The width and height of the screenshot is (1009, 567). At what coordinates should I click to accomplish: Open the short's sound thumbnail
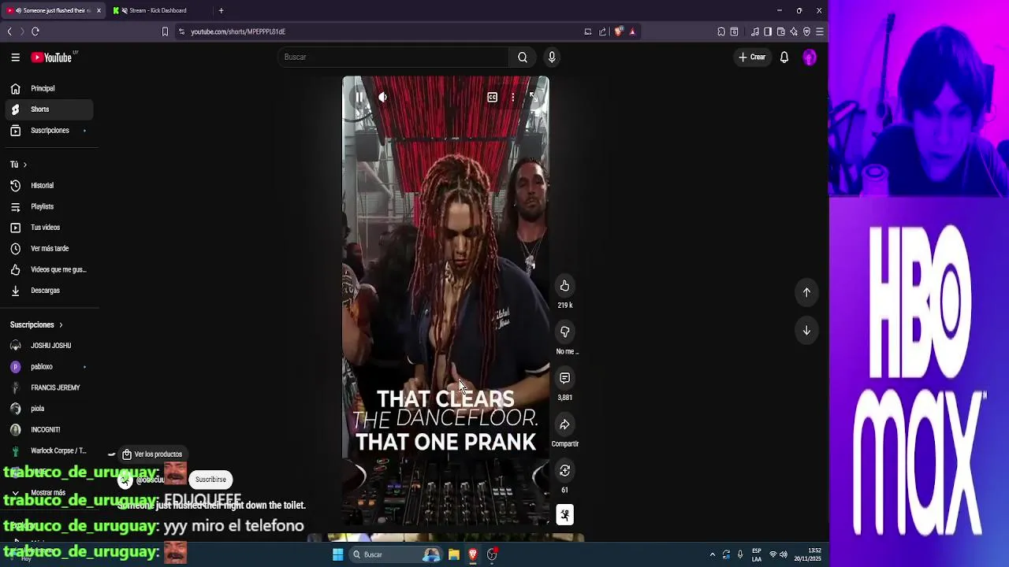(564, 515)
